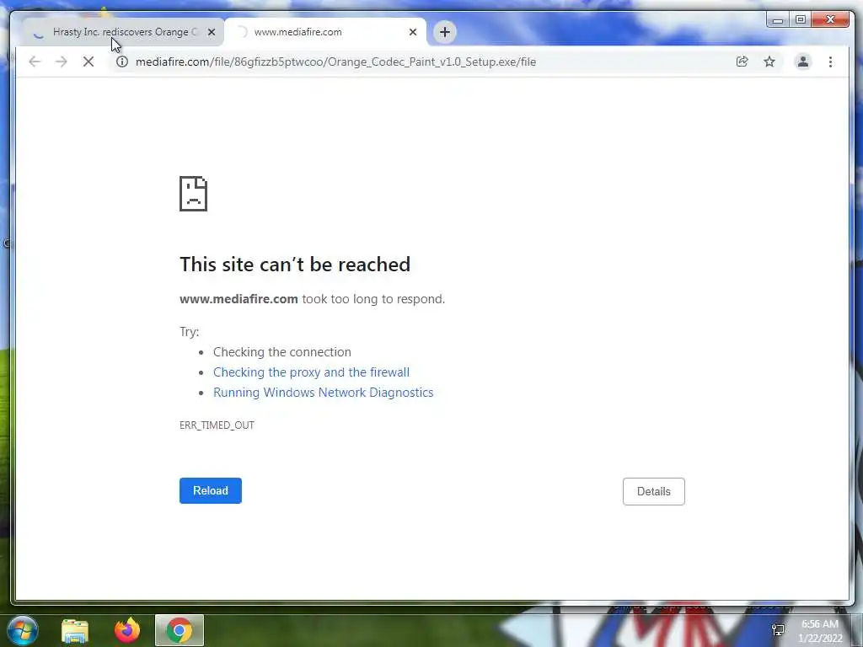Image resolution: width=863 pixels, height=647 pixels.
Task: Show error Details
Action: 654,491
